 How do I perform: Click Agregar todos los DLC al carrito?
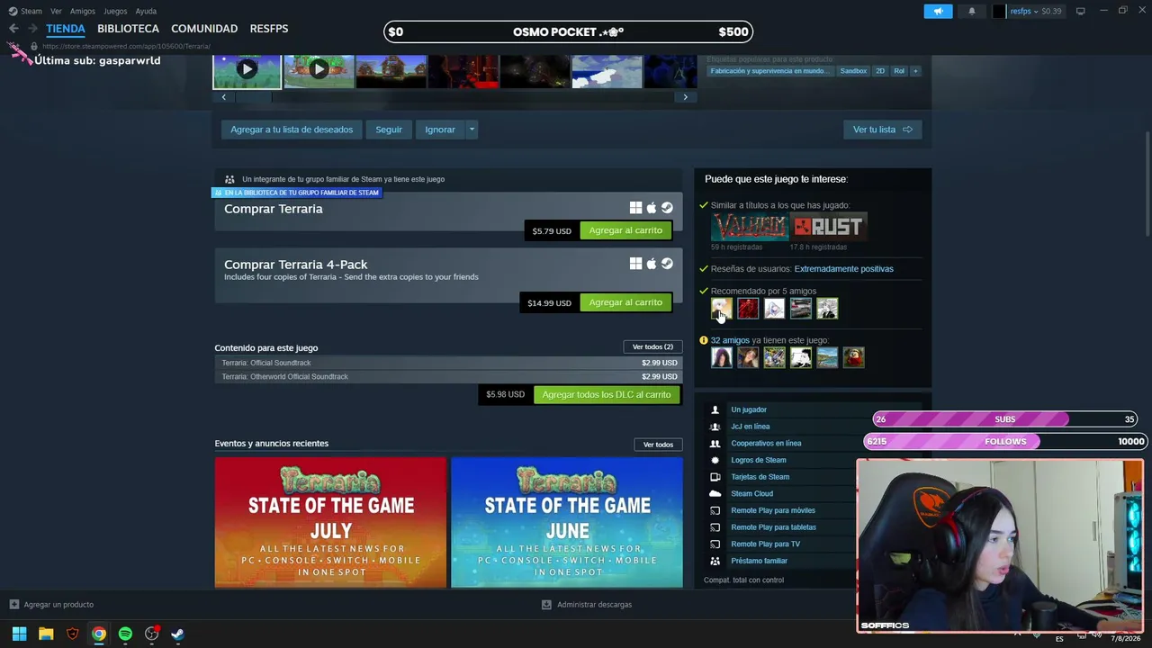[x=607, y=394]
